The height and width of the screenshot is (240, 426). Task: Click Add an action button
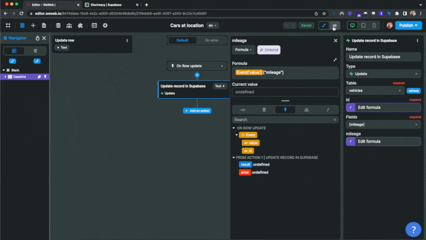click(x=197, y=111)
